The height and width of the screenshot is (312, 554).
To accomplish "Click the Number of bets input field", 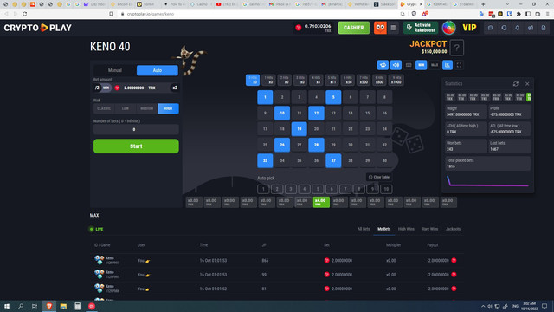I will point(136,129).
